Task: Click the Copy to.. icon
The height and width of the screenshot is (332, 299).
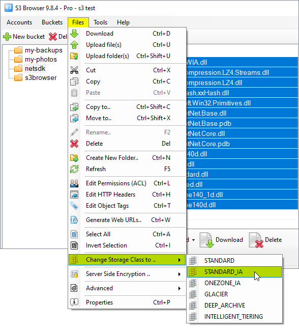Action: (74, 107)
